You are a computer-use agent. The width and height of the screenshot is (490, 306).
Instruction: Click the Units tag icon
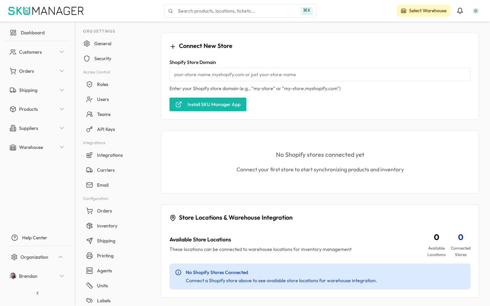[x=89, y=286]
